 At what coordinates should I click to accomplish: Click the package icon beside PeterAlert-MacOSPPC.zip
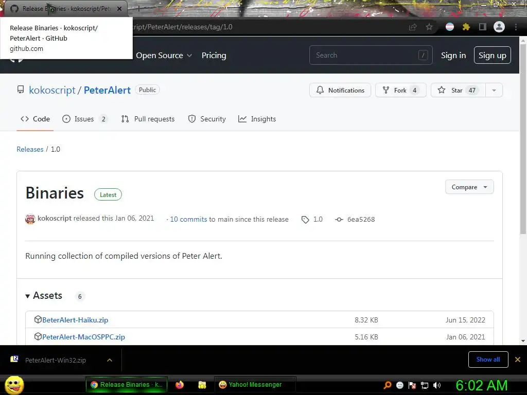[38, 336]
